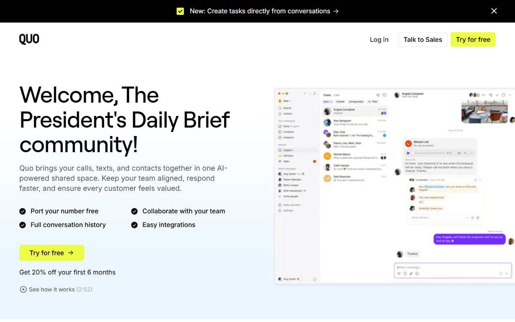Click the Log in link
This screenshot has height=322, width=515.
379,39
